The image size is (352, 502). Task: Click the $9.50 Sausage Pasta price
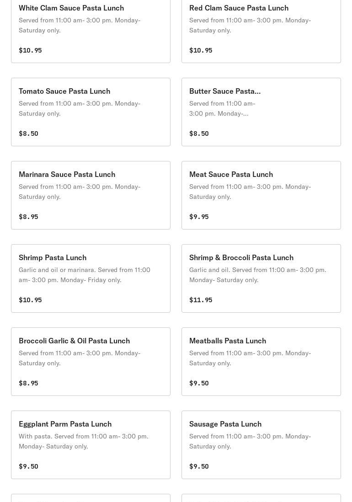coord(199,466)
